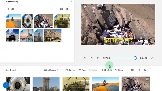
Task: Toggle the checkbox on rocky cave storyboard clip
Action: point(147,79)
